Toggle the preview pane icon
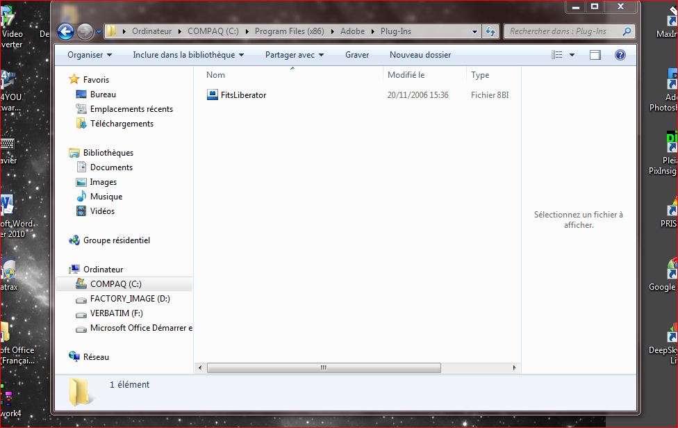The width and height of the screenshot is (678, 428). coord(595,55)
